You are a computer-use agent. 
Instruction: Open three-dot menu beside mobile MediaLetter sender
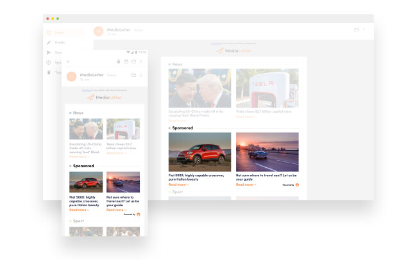[x=141, y=76]
